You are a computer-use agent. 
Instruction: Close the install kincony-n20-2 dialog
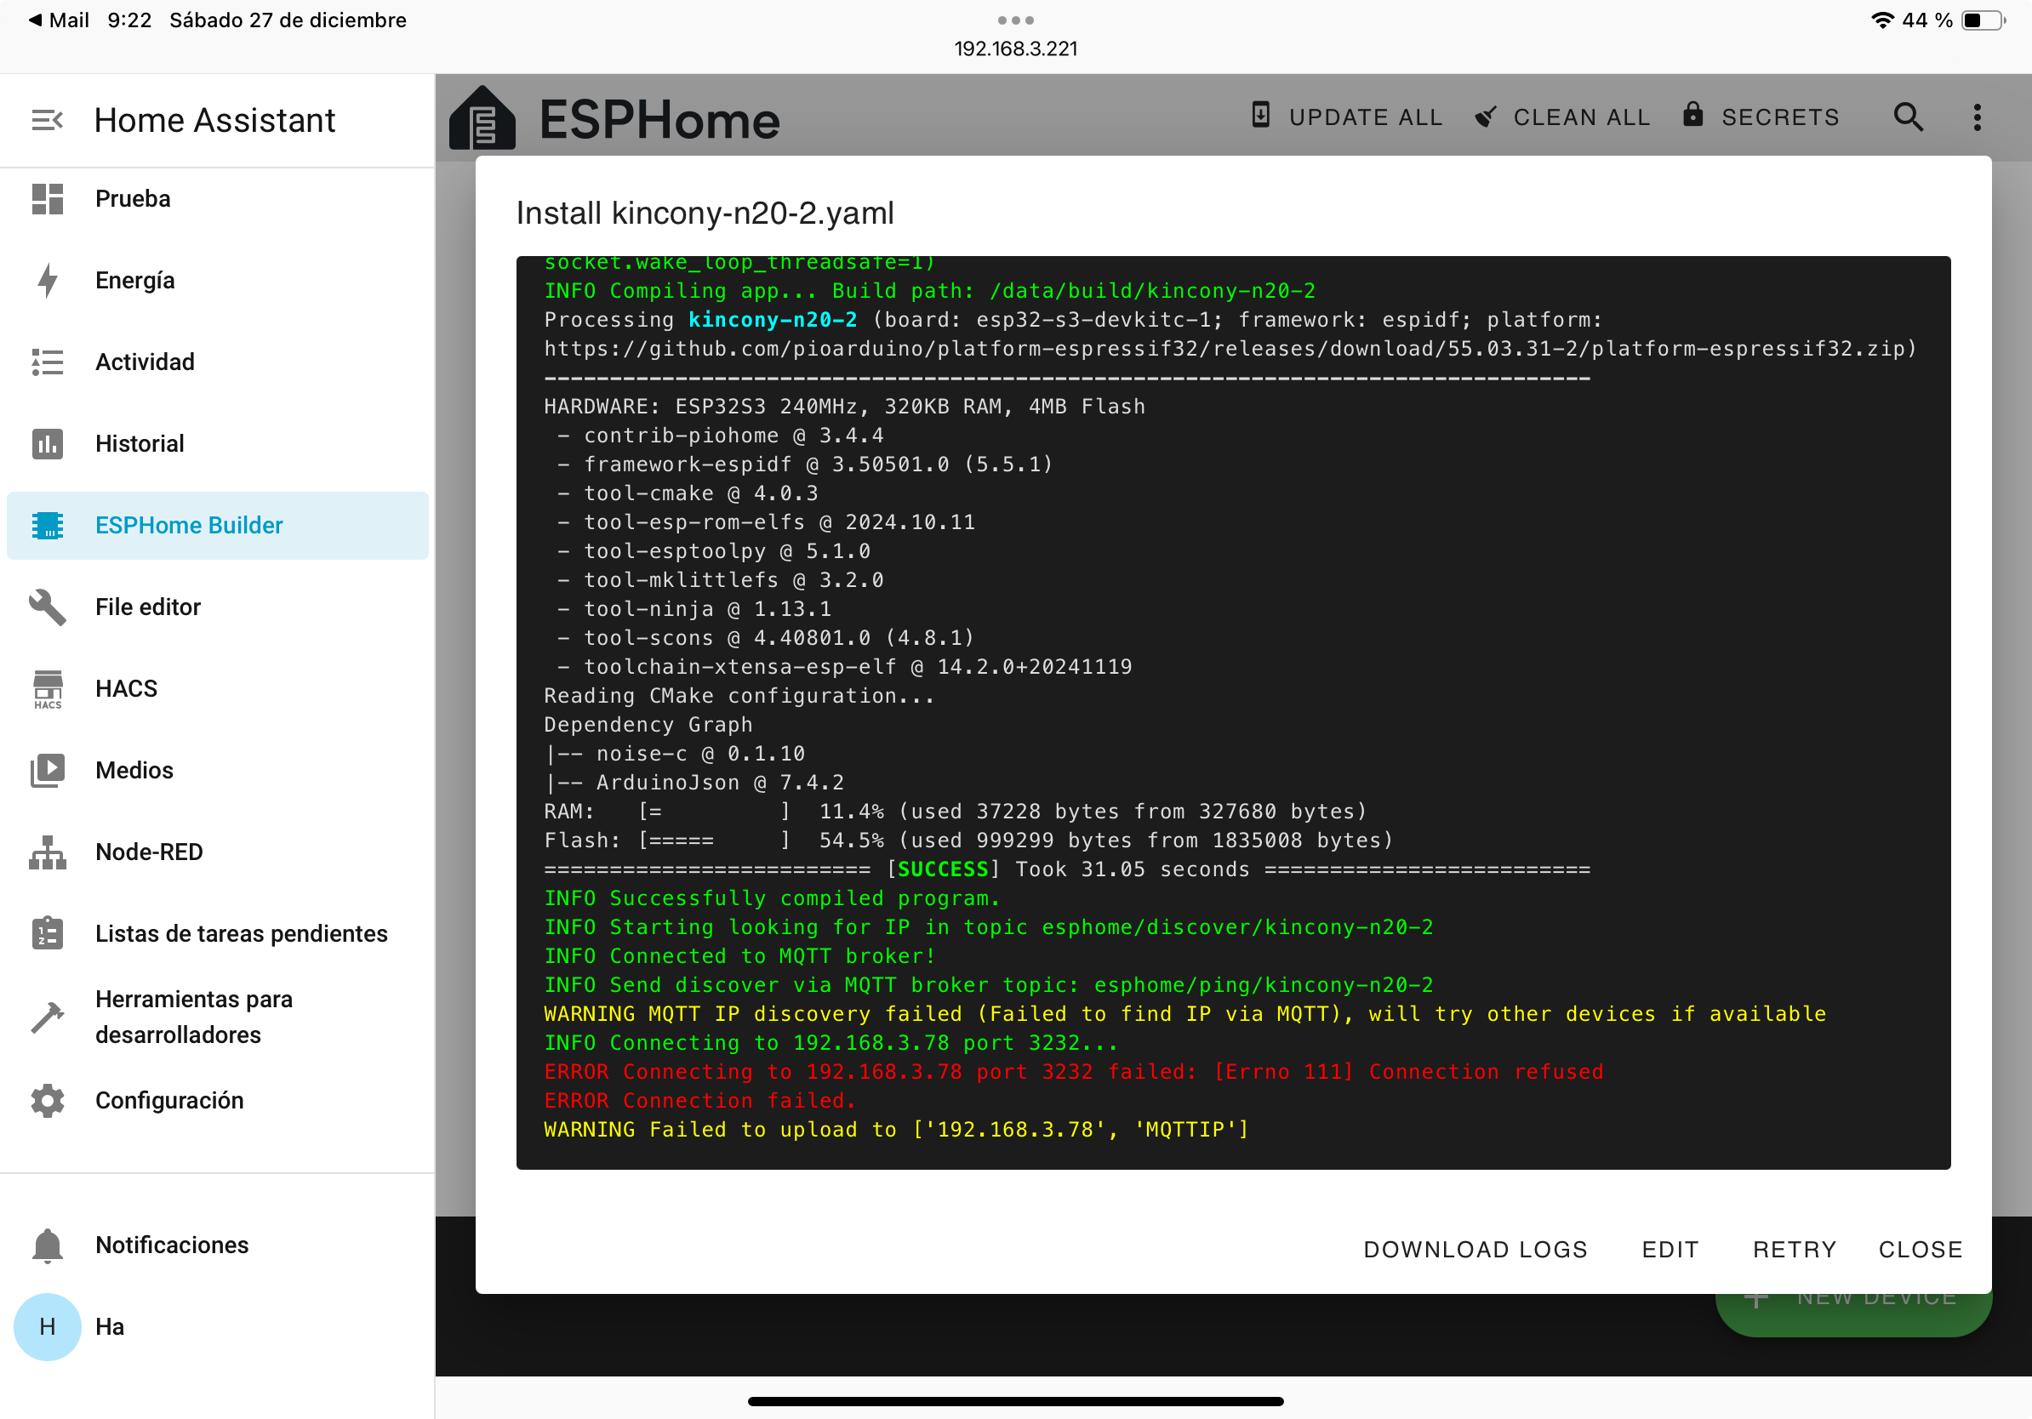1920,1249
